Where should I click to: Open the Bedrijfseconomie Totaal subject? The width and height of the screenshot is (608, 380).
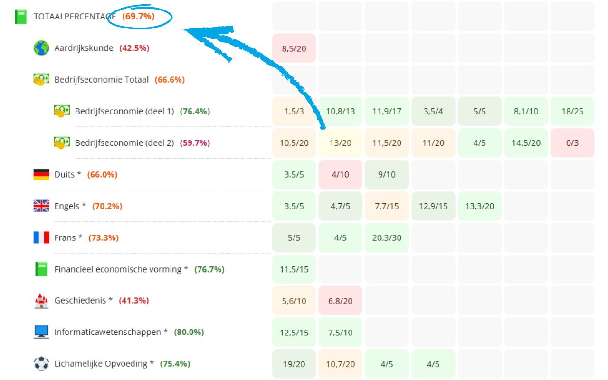point(101,79)
